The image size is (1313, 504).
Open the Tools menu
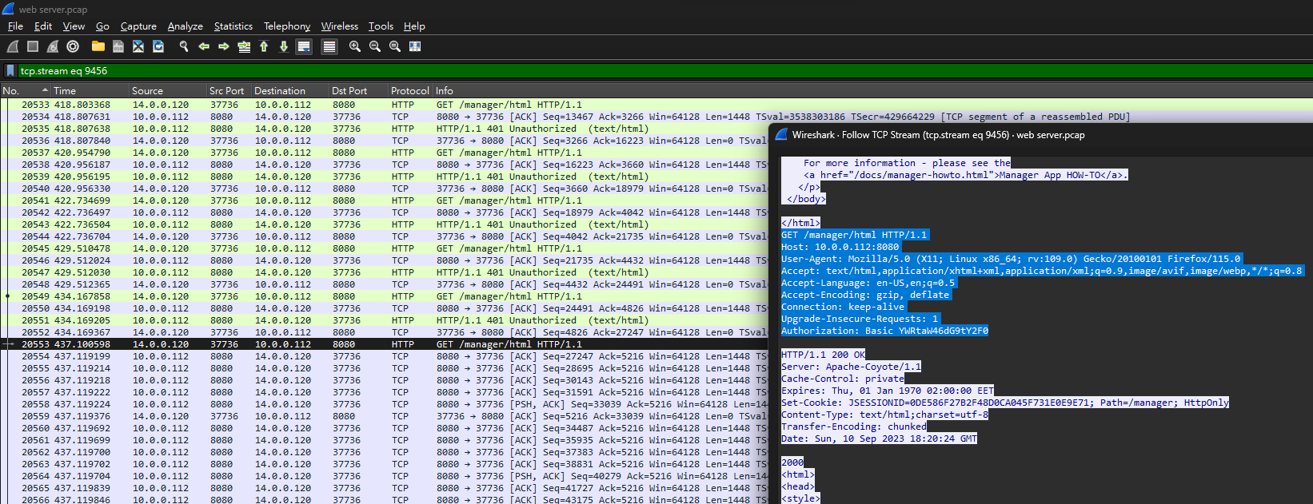[381, 26]
